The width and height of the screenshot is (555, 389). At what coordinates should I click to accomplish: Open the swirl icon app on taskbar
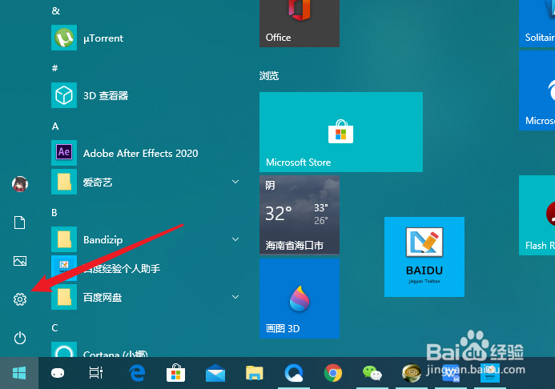click(x=412, y=373)
